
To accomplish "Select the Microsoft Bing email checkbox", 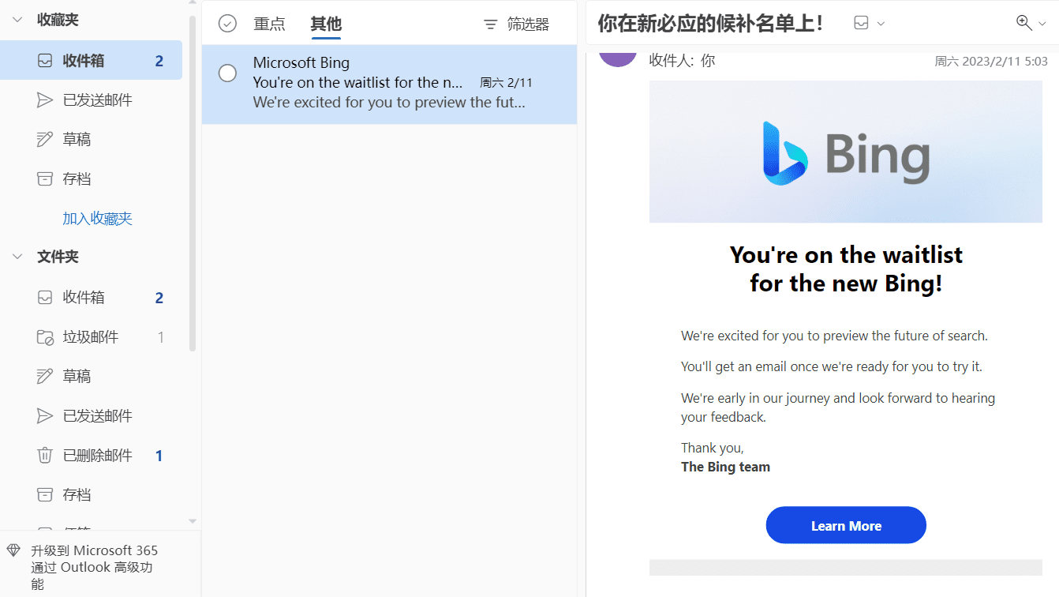I will tap(227, 73).
